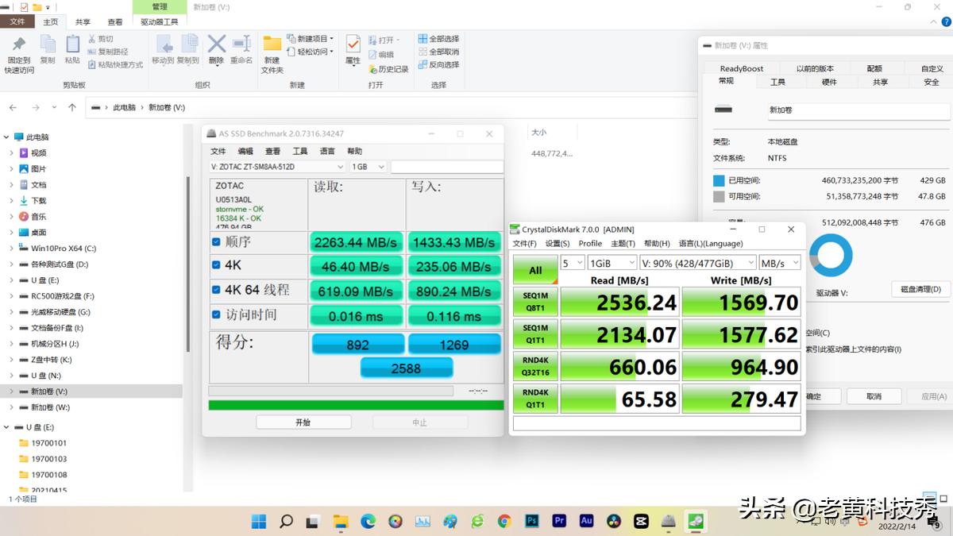The image size is (953, 536).
Task: Click the green All button in CrystalDiskMark
Action: [x=535, y=270]
